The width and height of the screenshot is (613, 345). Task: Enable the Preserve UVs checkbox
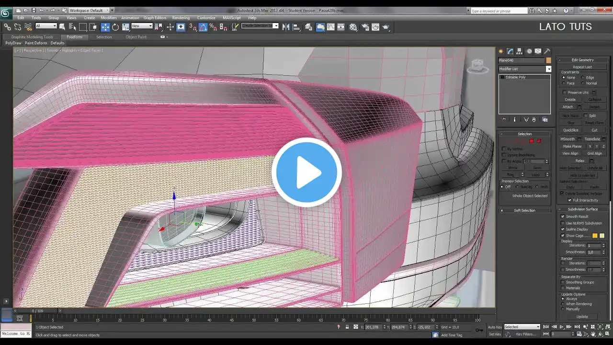(565, 92)
